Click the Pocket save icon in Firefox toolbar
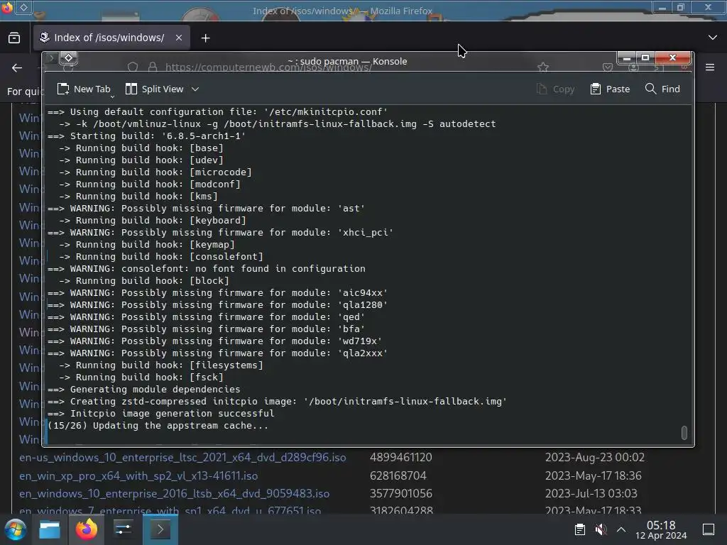 [608, 67]
